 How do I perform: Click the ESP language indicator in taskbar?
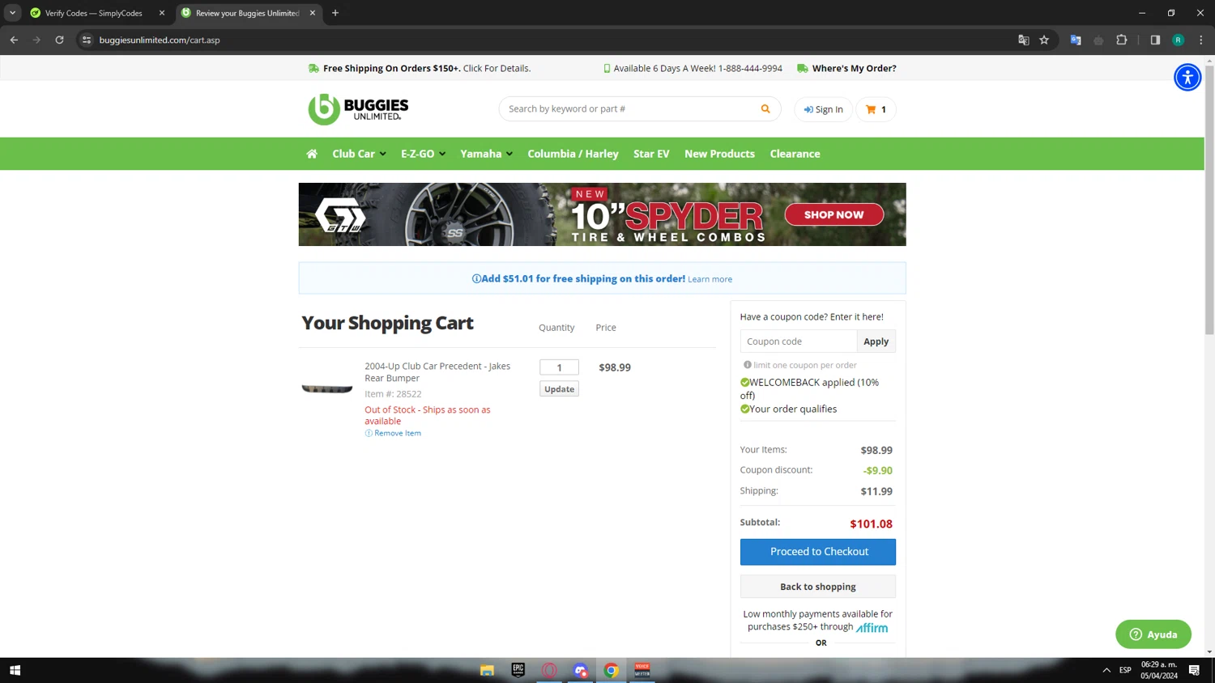click(1125, 670)
